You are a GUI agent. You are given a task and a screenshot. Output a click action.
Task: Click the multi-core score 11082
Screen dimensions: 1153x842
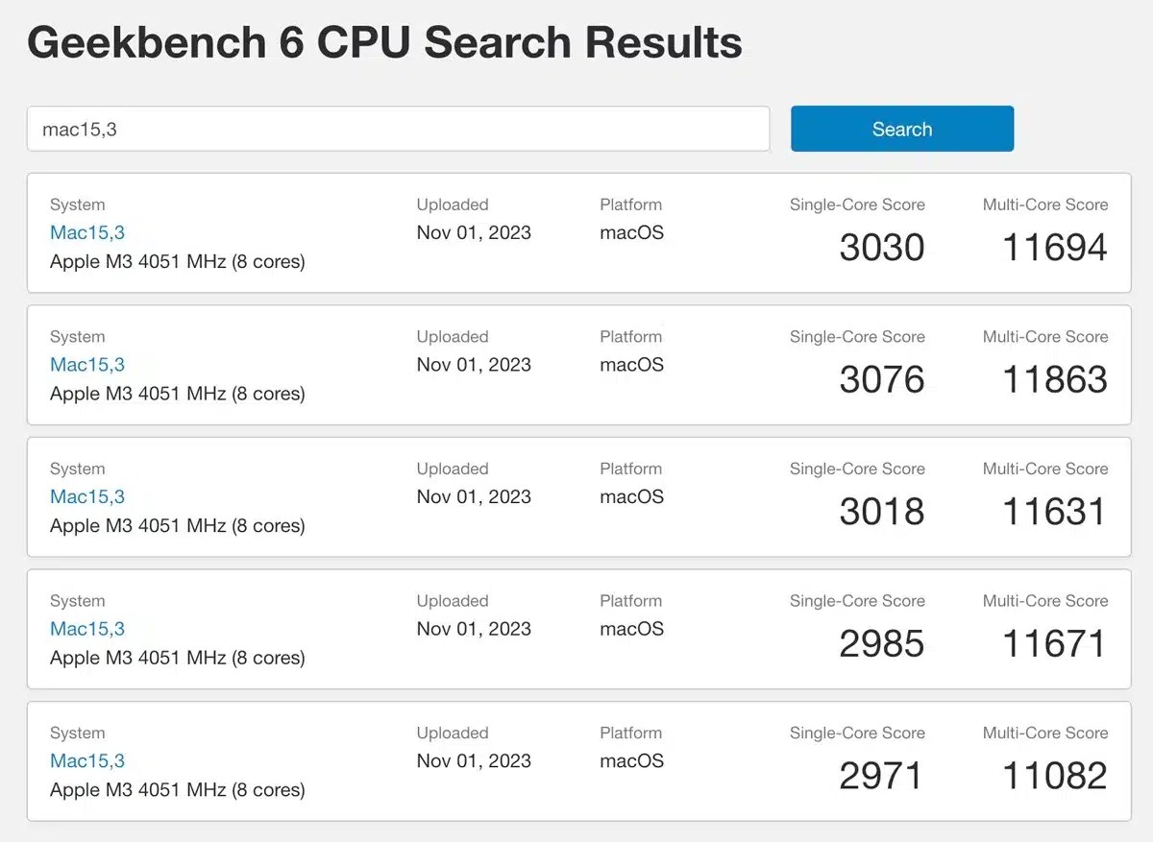pos(1054,776)
